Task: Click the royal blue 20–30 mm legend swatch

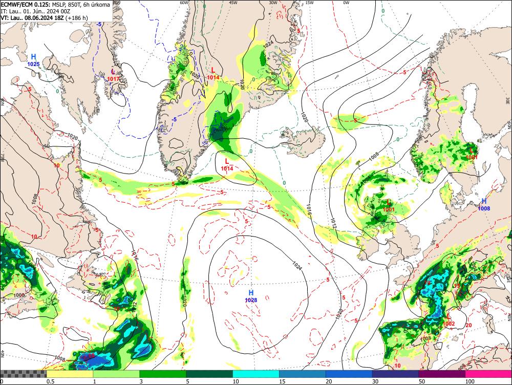Action: (x=349, y=374)
